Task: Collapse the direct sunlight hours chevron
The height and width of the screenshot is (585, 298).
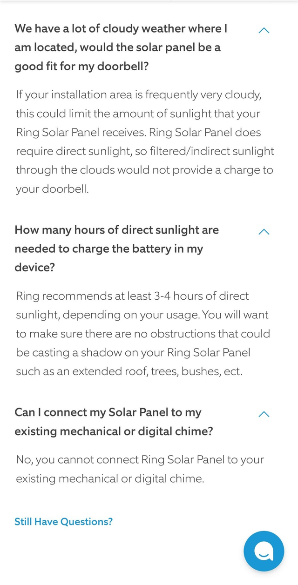Action: pyautogui.click(x=264, y=232)
